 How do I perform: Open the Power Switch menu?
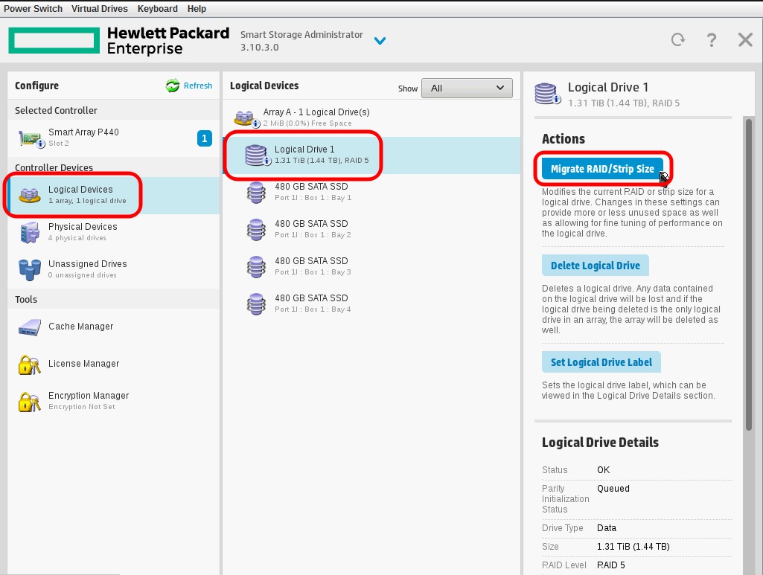click(x=33, y=9)
